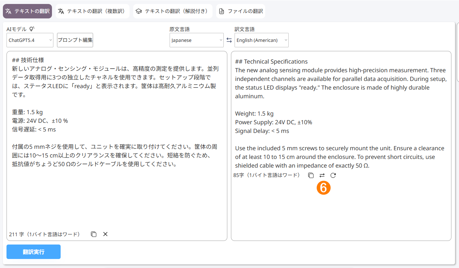This screenshot has width=459, height=268.
Task: Click the 訳文言語 label
Action: [x=245, y=29]
